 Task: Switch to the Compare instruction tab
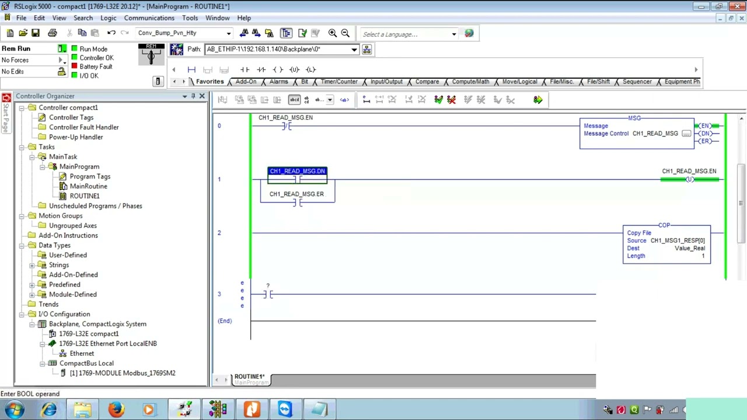tap(427, 82)
